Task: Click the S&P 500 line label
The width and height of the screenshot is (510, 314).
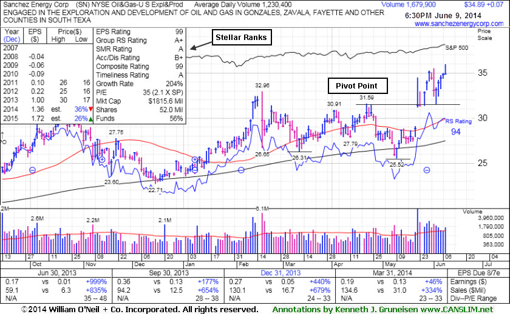Action: pyautogui.click(x=457, y=48)
